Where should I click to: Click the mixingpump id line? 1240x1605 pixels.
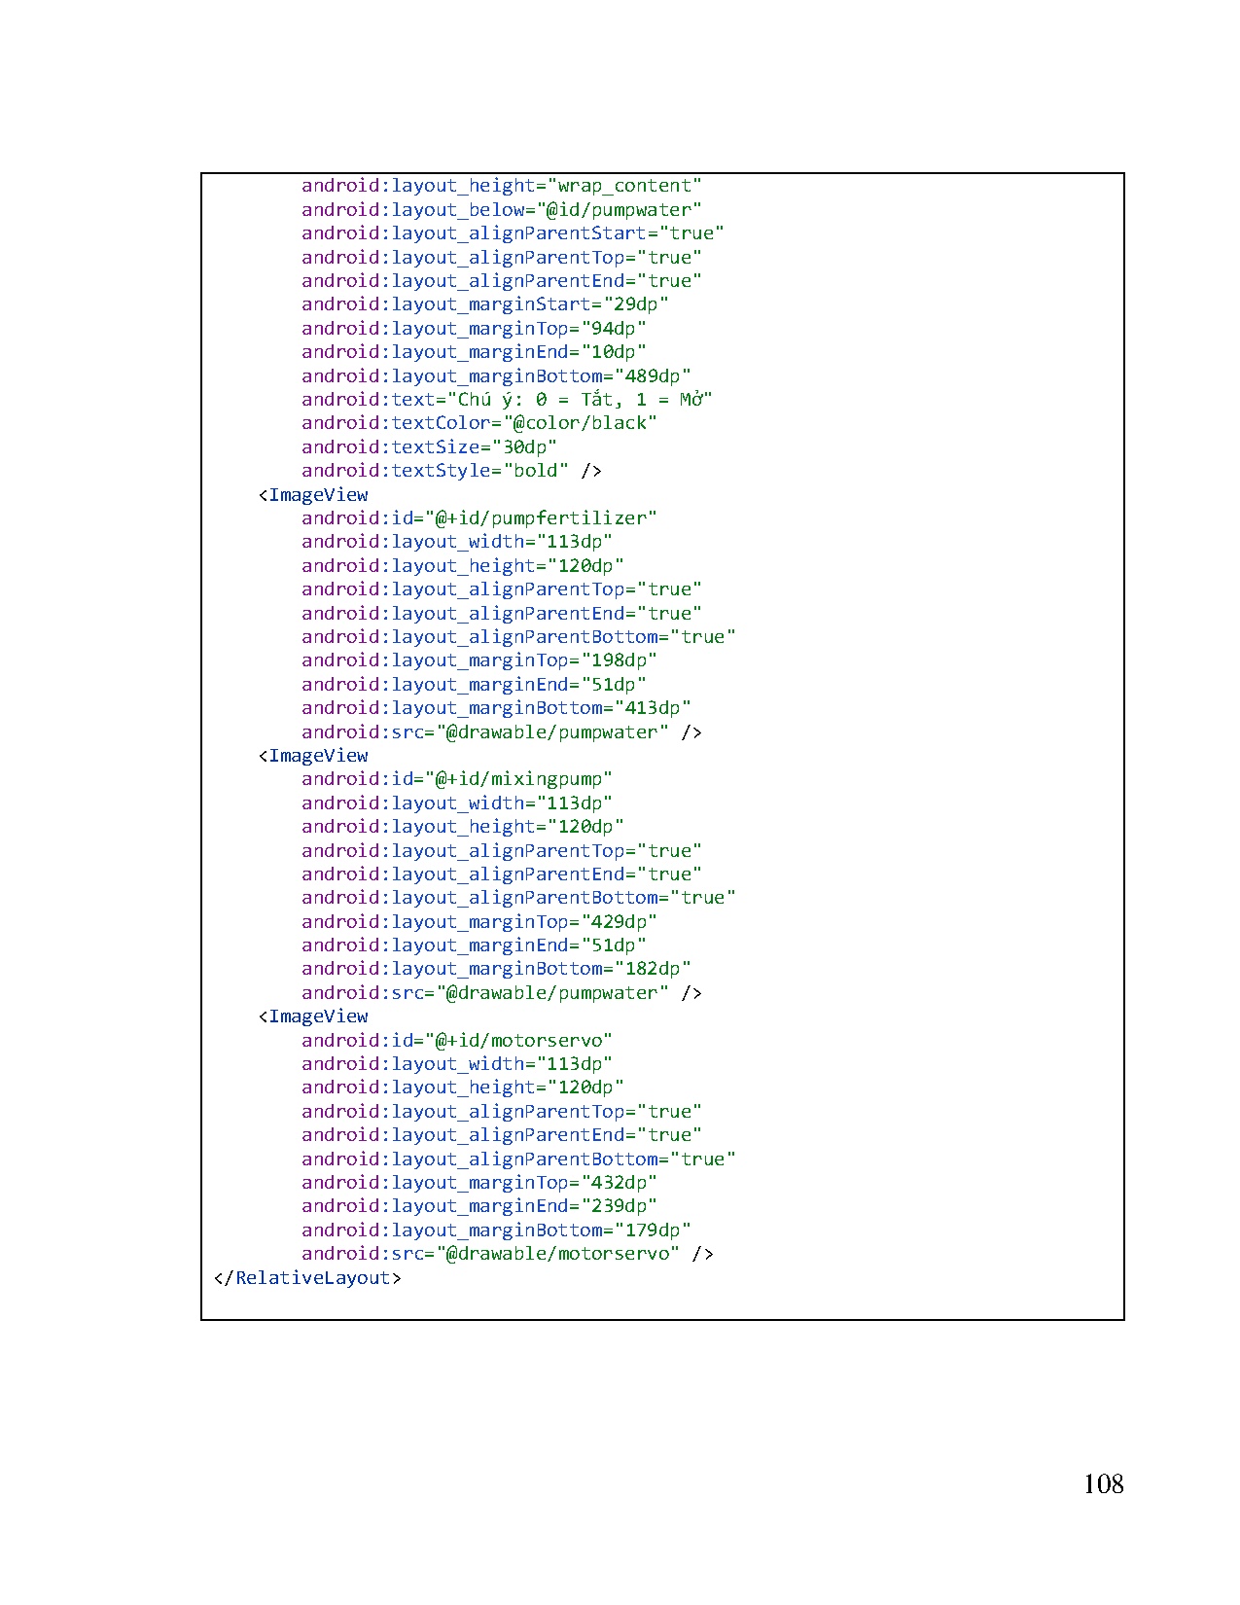[457, 779]
